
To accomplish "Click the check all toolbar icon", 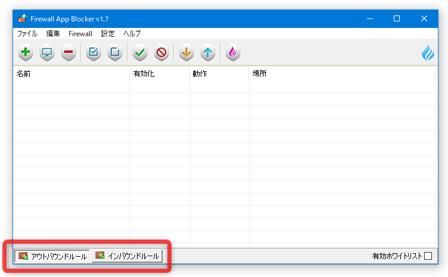I will tap(94, 52).
